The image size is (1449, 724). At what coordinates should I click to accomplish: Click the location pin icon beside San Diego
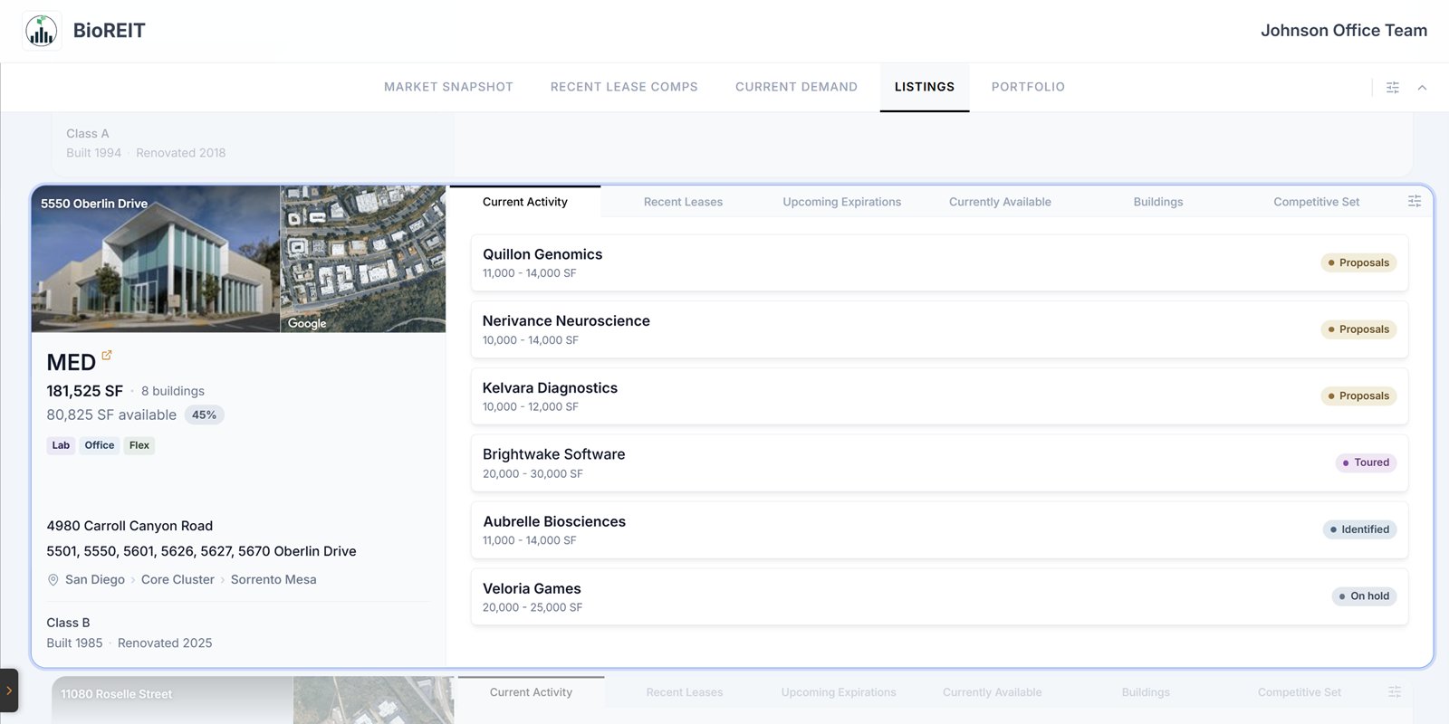point(53,580)
